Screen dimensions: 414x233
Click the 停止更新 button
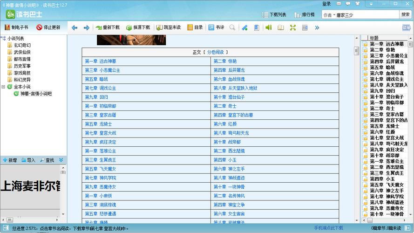[x=48, y=27]
